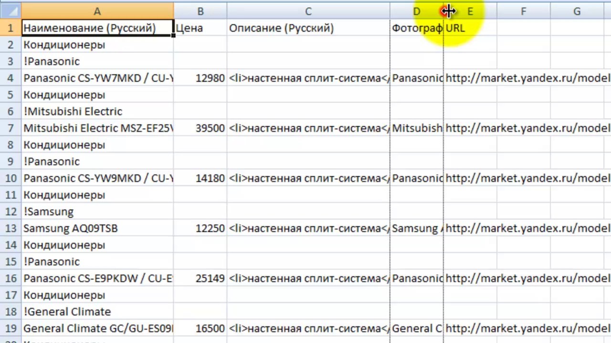
Task: Select the price cell "14180"
Action: point(200,178)
